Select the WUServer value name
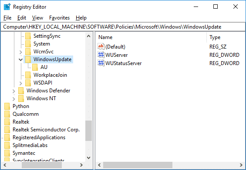Viewport: 246px width, 170px height. (x=117, y=55)
